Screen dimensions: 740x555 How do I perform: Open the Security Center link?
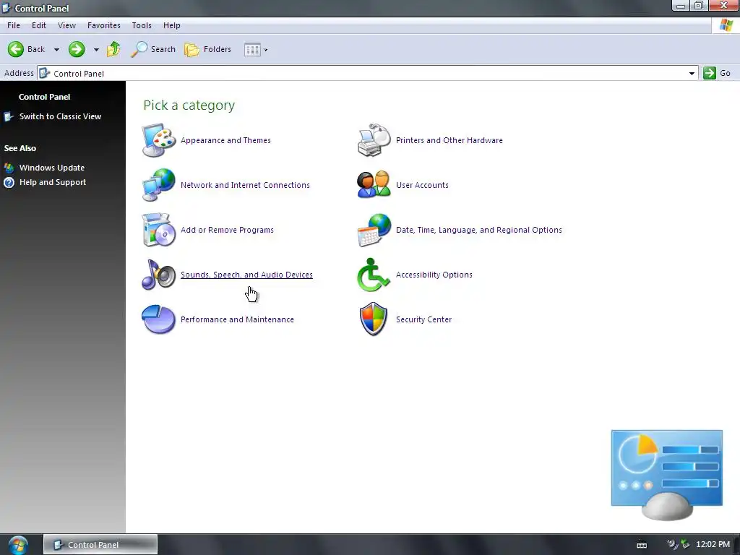(x=423, y=319)
